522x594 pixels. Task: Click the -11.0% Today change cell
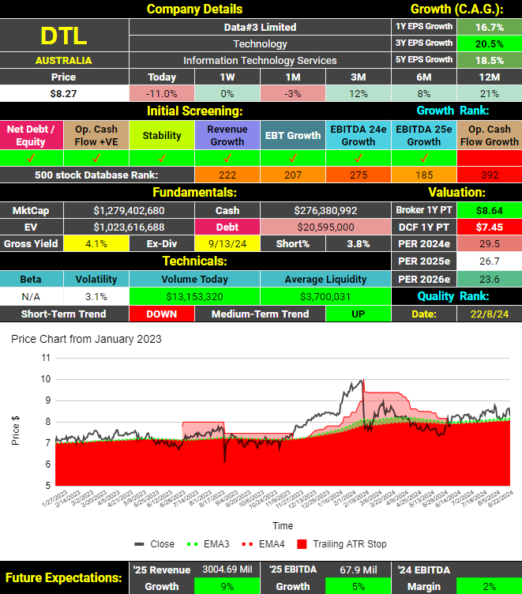(162, 93)
